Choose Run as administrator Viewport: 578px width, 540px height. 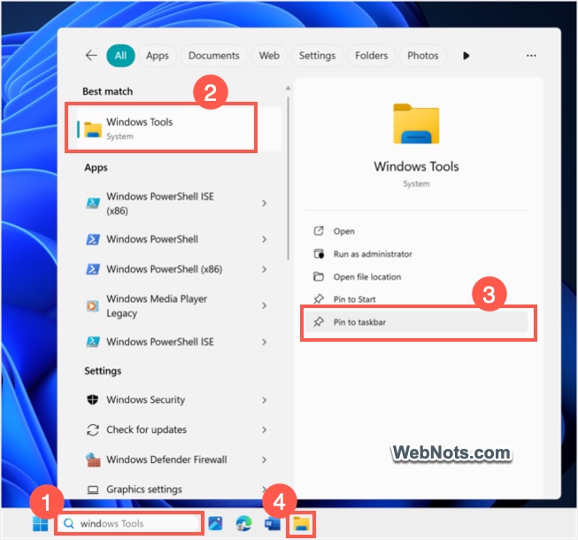click(417, 254)
